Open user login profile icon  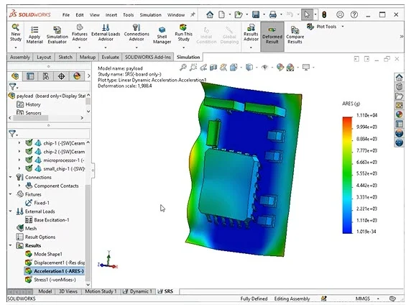(340, 15)
